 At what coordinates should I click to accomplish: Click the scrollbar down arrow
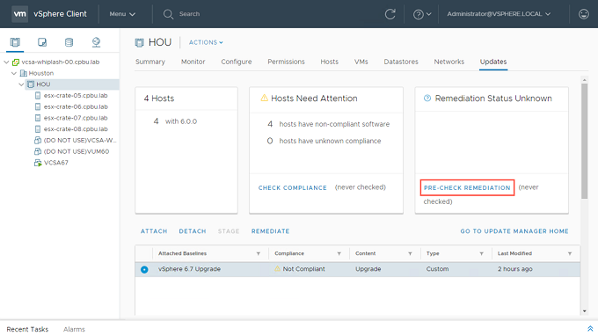(584, 311)
